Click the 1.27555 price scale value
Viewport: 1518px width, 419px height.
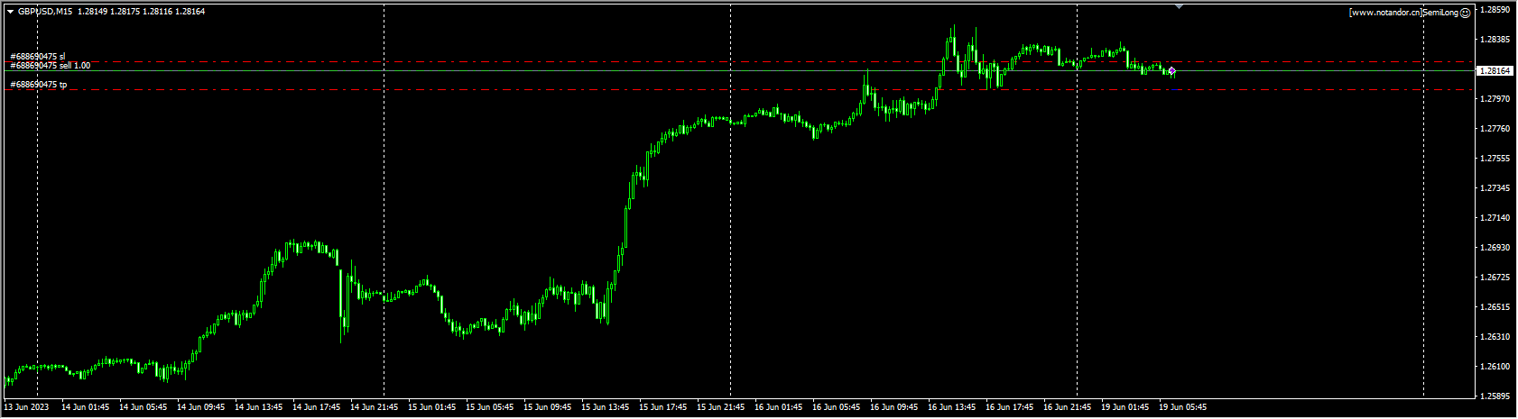click(x=1495, y=159)
